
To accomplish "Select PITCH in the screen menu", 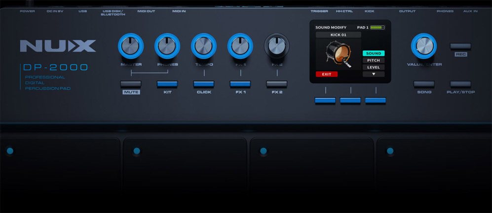I will (374, 60).
